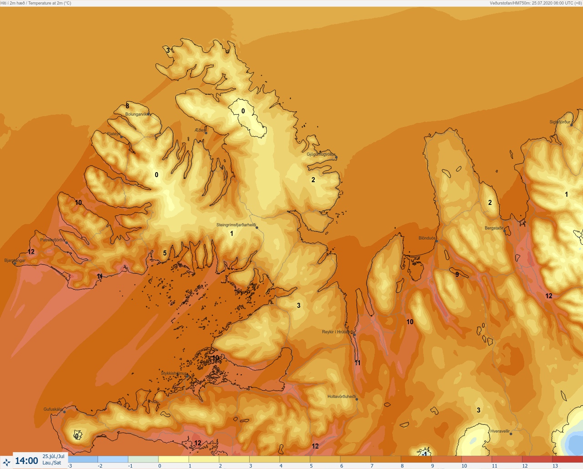Click the station dot beside Bjargtangar
This screenshot has height=469, width=583.
coord(15,264)
